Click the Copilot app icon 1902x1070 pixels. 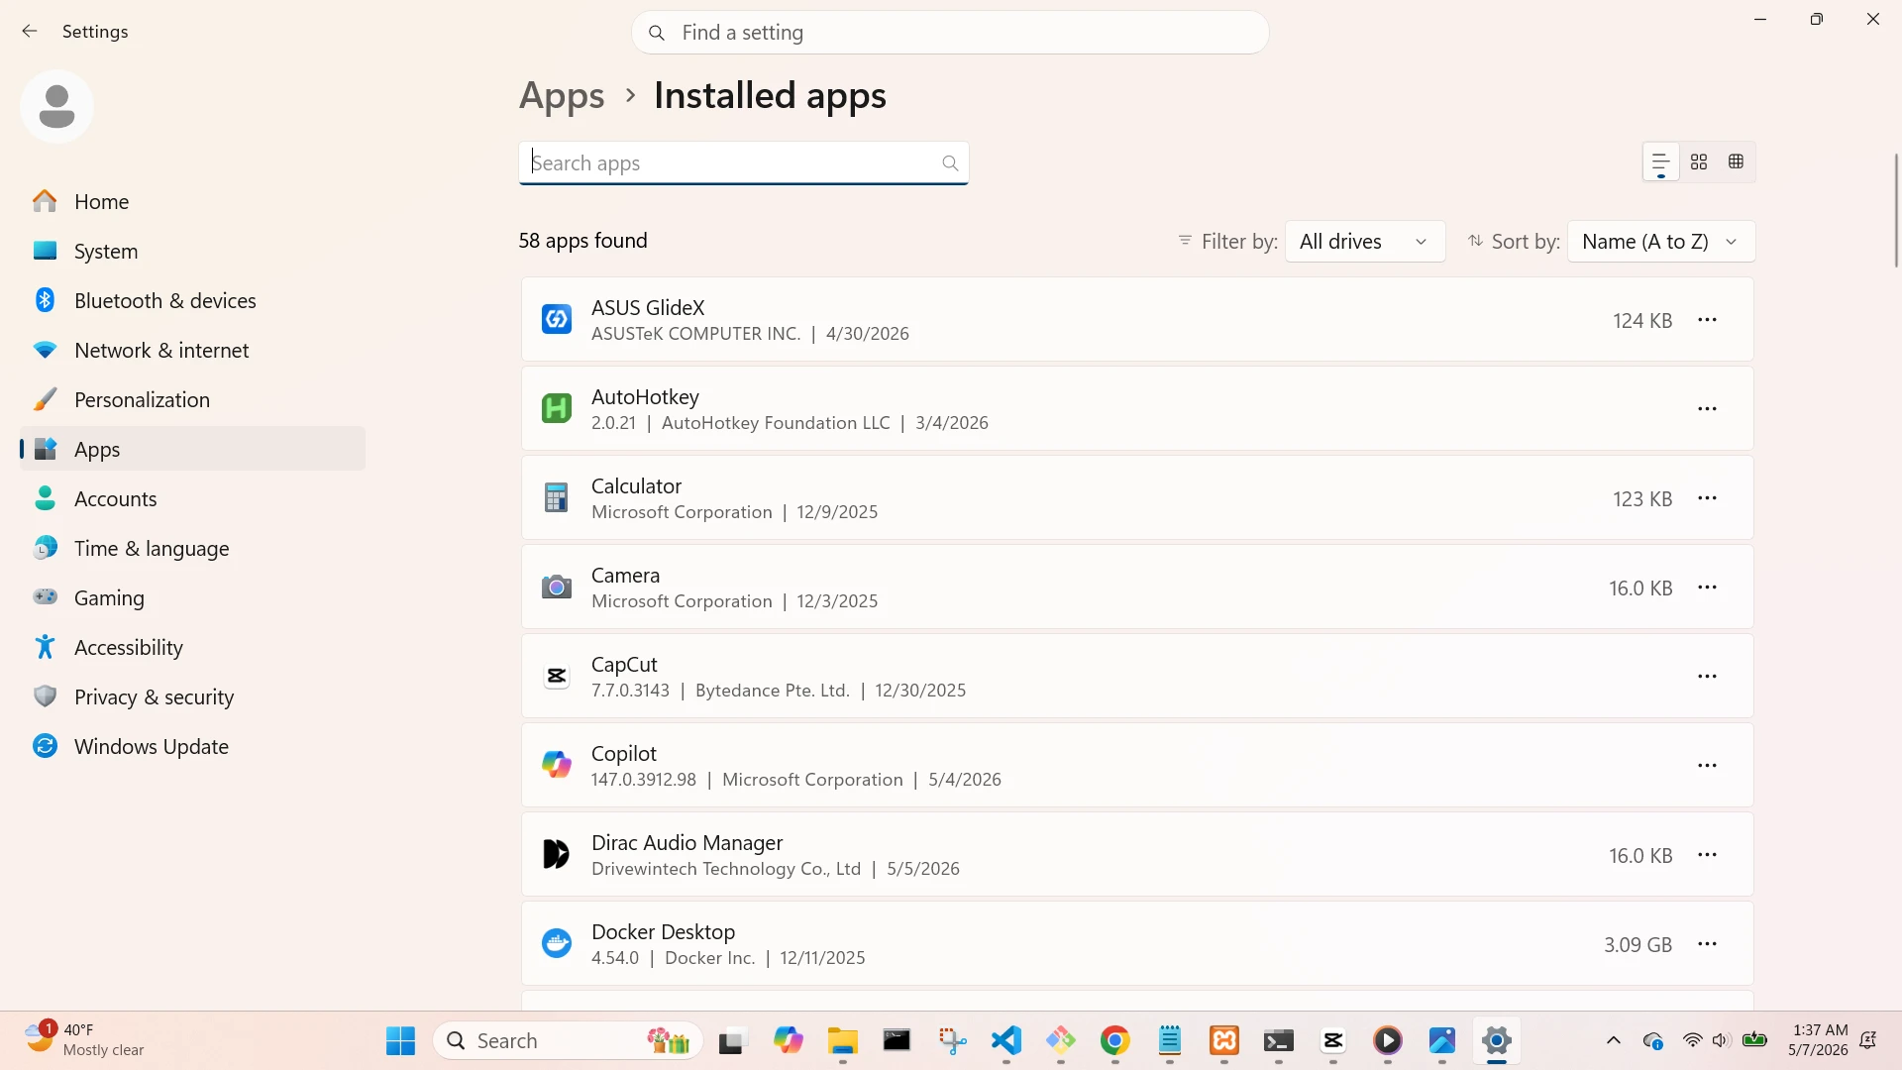click(557, 765)
